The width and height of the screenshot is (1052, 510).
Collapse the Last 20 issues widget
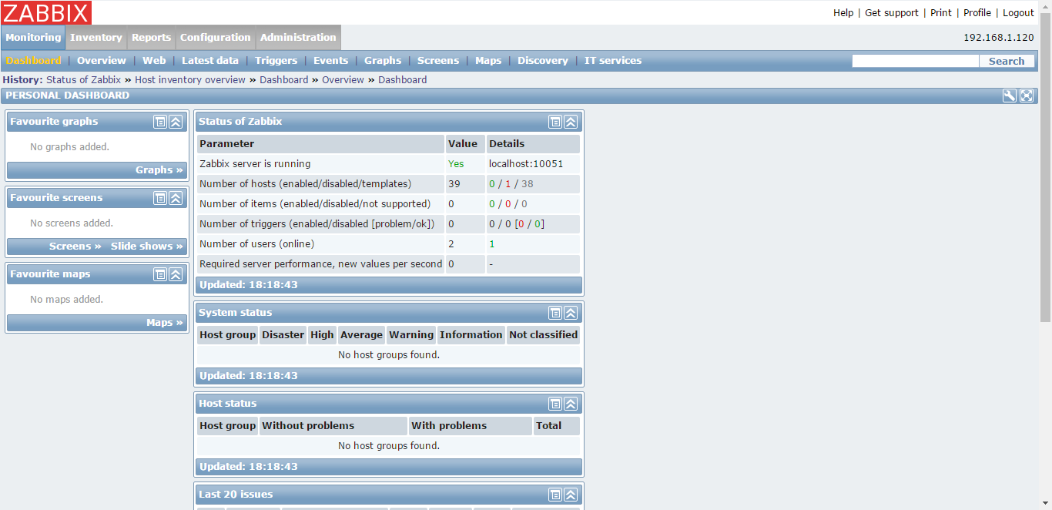[571, 495]
